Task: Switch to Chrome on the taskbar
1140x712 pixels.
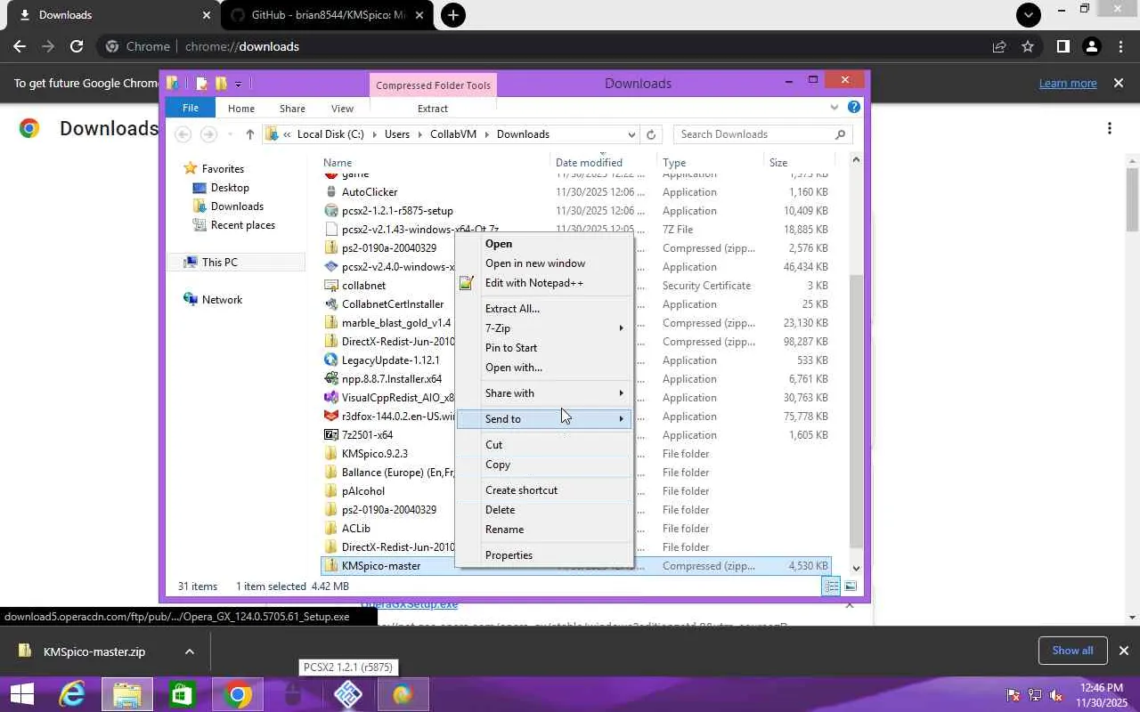Action: coord(238,695)
